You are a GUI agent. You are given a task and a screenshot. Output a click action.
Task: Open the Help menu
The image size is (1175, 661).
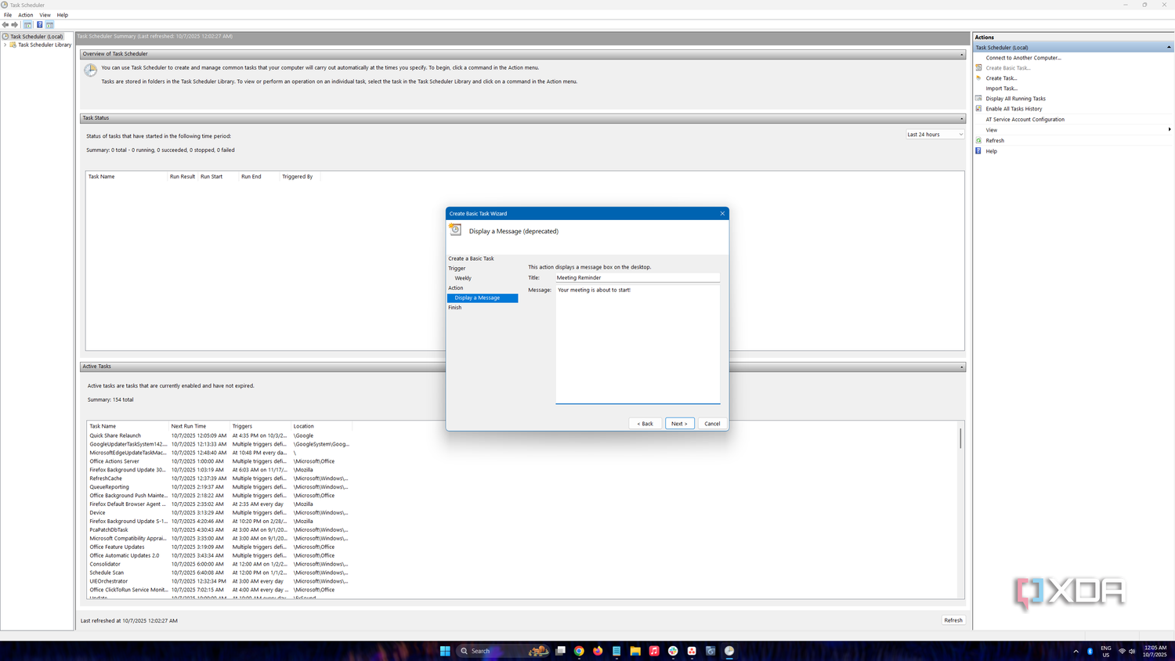click(63, 15)
